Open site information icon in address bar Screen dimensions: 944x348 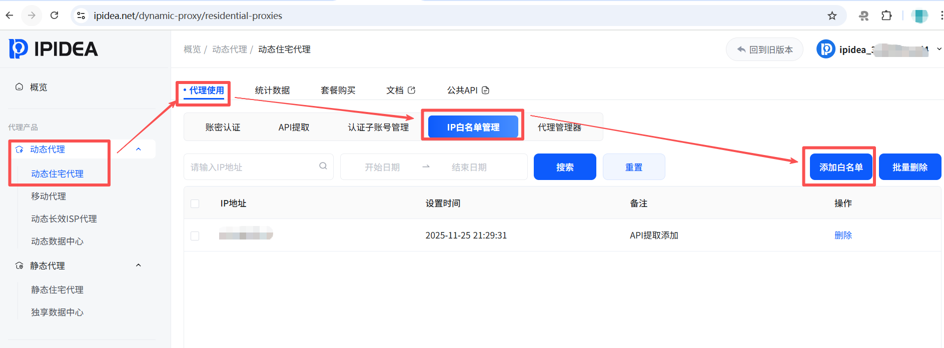81,15
